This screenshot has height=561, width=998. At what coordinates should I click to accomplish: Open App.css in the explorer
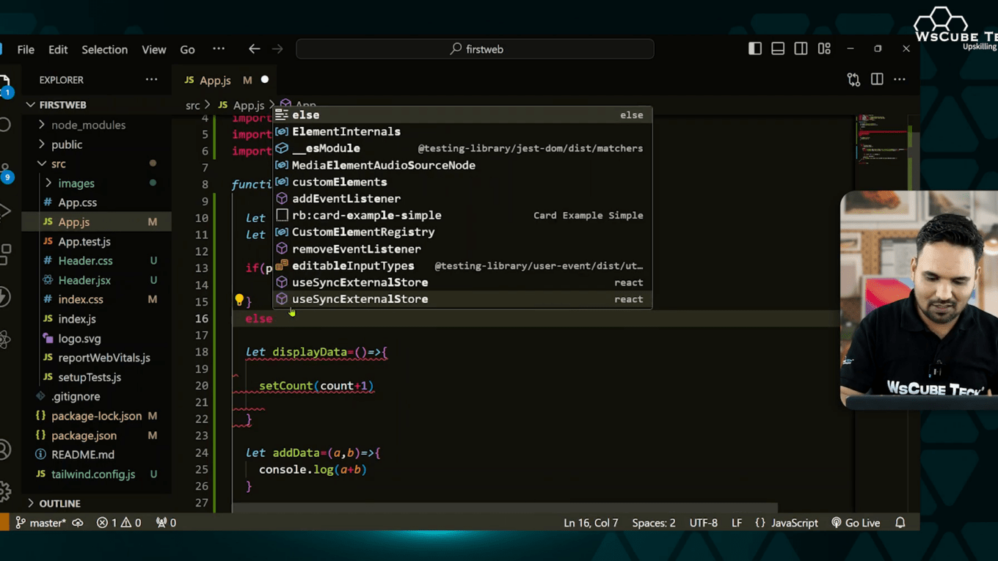point(77,202)
